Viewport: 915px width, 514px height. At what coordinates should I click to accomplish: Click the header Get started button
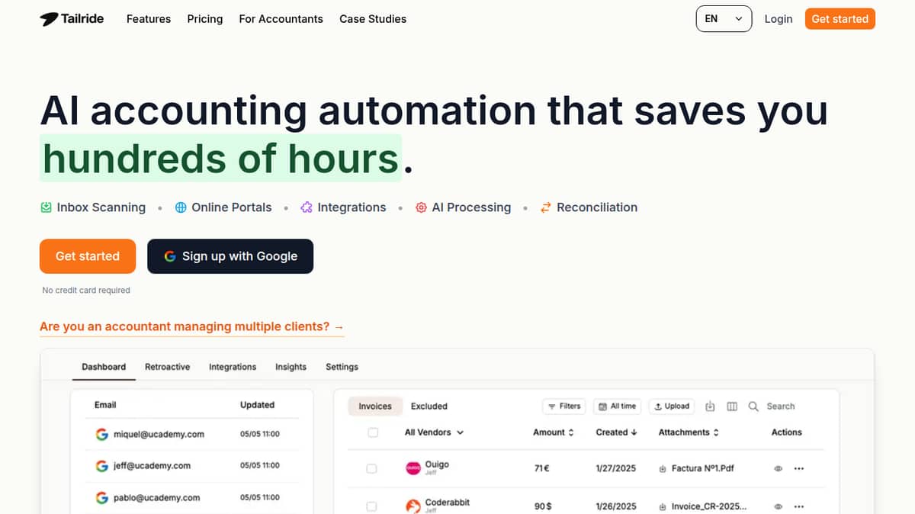(x=840, y=19)
